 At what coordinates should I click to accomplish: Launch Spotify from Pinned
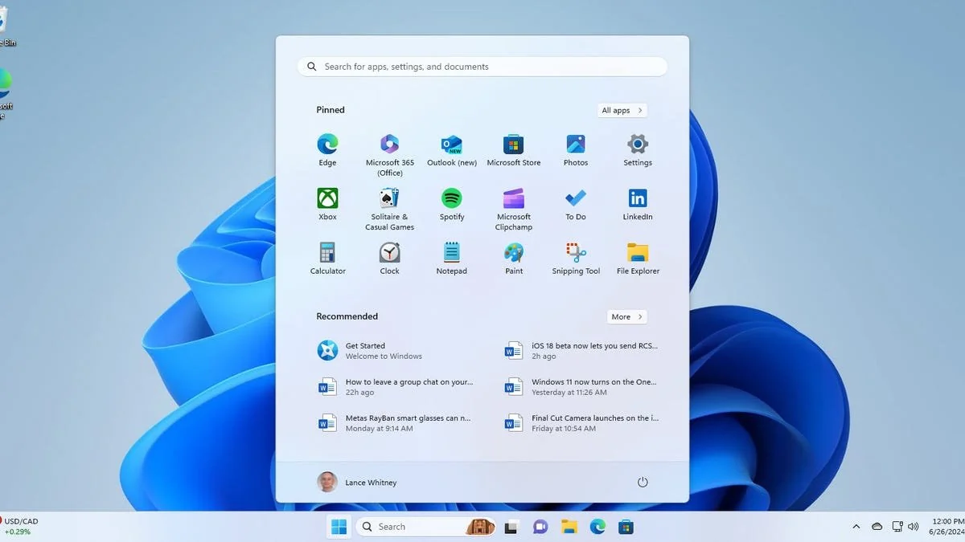[x=452, y=204]
